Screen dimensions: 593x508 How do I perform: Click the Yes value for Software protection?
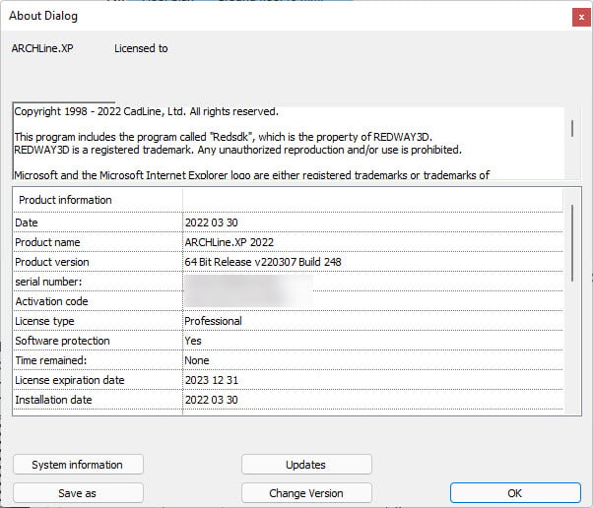[x=193, y=341]
